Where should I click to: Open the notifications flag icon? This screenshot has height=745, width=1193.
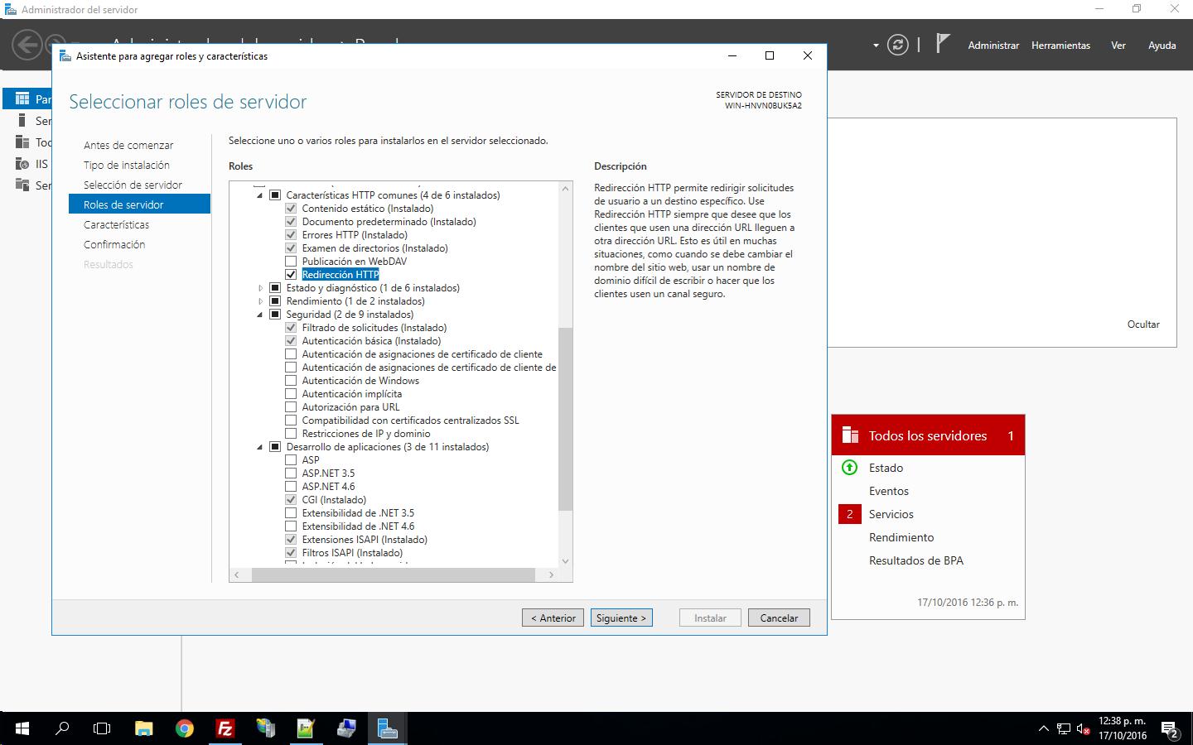(x=942, y=44)
